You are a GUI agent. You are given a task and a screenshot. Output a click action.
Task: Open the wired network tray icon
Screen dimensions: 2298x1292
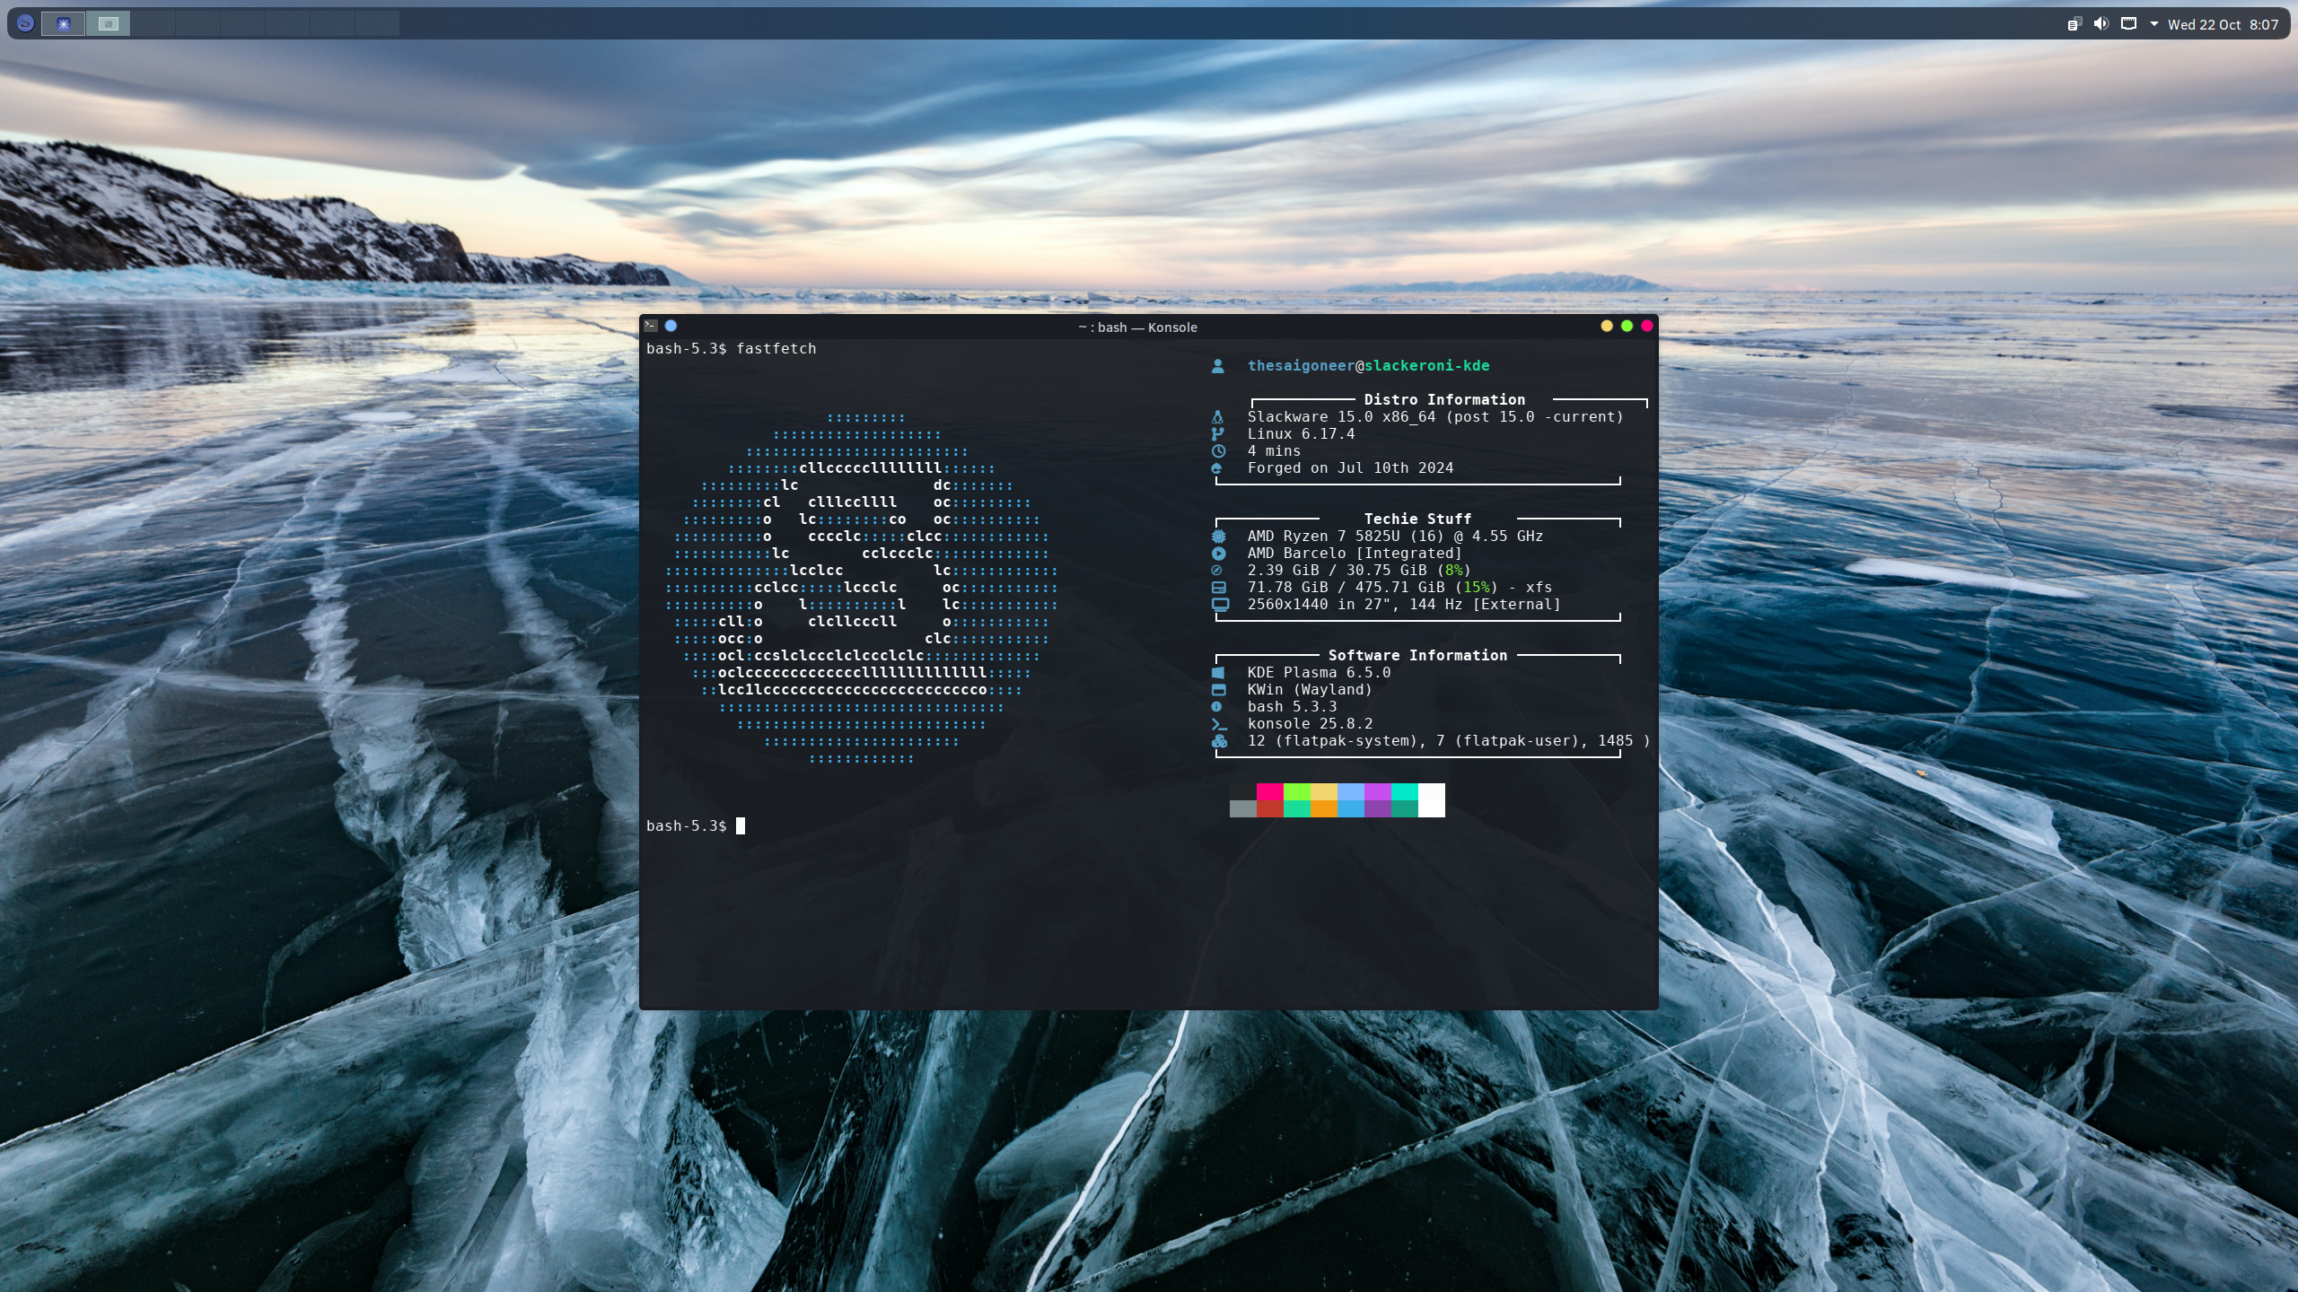click(x=2128, y=24)
